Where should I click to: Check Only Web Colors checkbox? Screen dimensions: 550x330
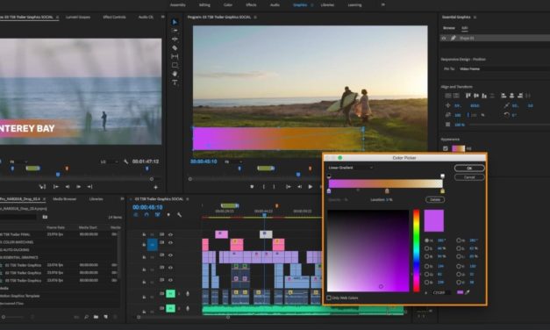tap(329, 298)
